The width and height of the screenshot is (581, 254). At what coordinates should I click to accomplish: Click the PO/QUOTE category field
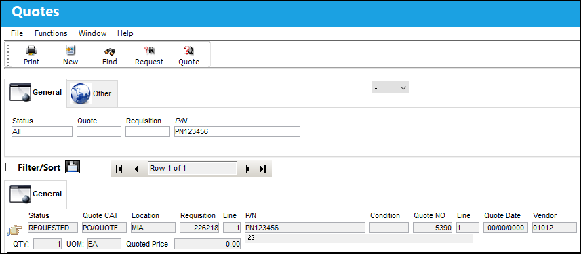(104, 228)
